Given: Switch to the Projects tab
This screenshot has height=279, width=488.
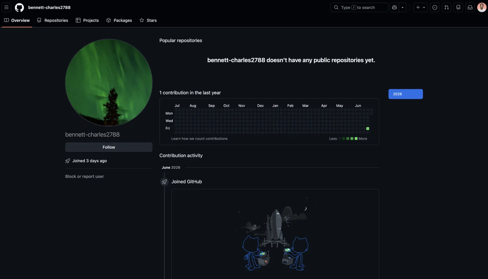Looking at the screenshot, I should click(x=87, y=20).
